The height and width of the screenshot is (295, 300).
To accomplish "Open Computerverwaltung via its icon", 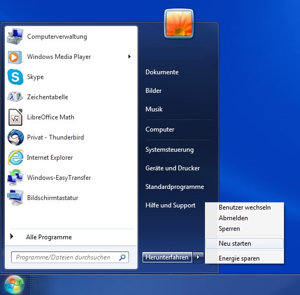I will click(x=15, y=36).
